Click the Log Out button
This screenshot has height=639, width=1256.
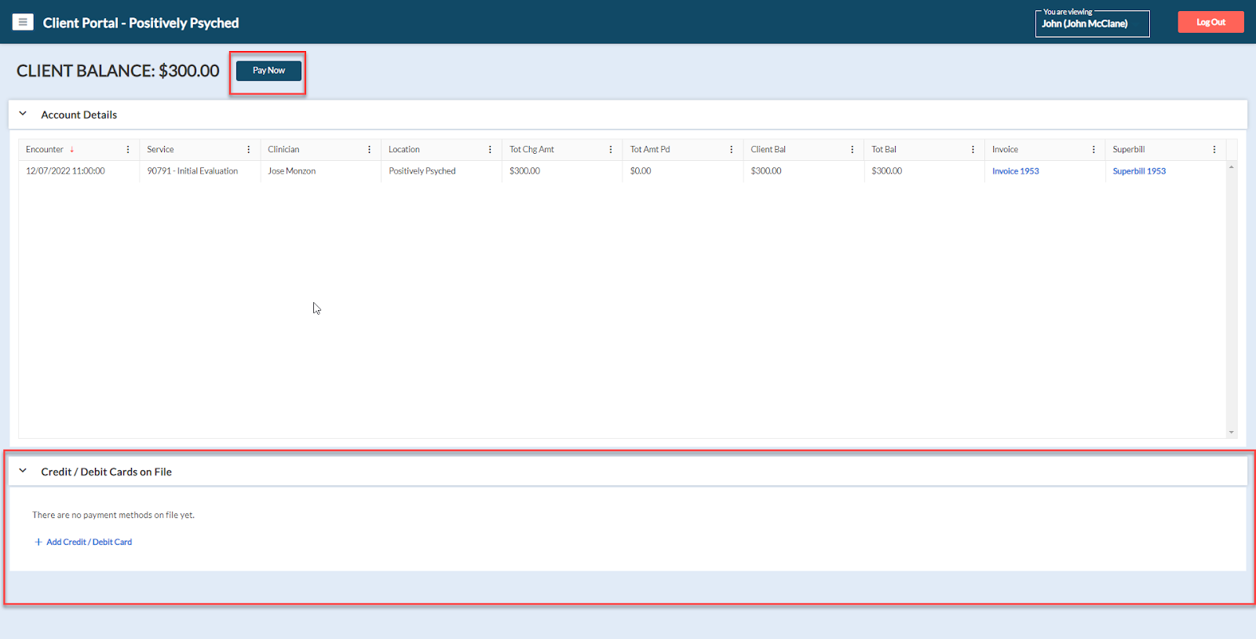(x=1210, y=22)
